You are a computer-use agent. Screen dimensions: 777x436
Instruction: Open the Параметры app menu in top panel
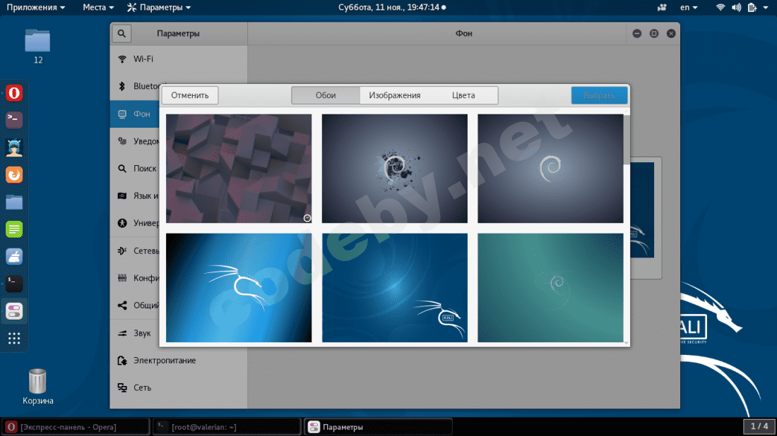pos(158,8)
